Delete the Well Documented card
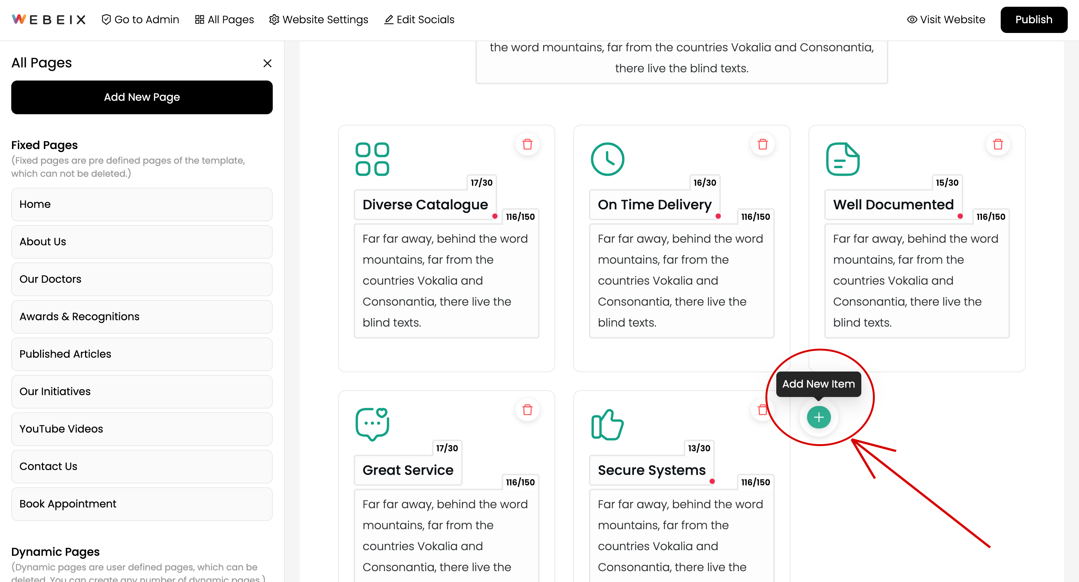Image resolution: width=1079 pixels, height=582 pixels. click(x=998, y=144)
